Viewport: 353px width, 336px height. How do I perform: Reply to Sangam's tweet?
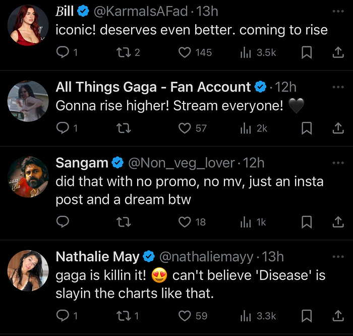tap(63, 222)
